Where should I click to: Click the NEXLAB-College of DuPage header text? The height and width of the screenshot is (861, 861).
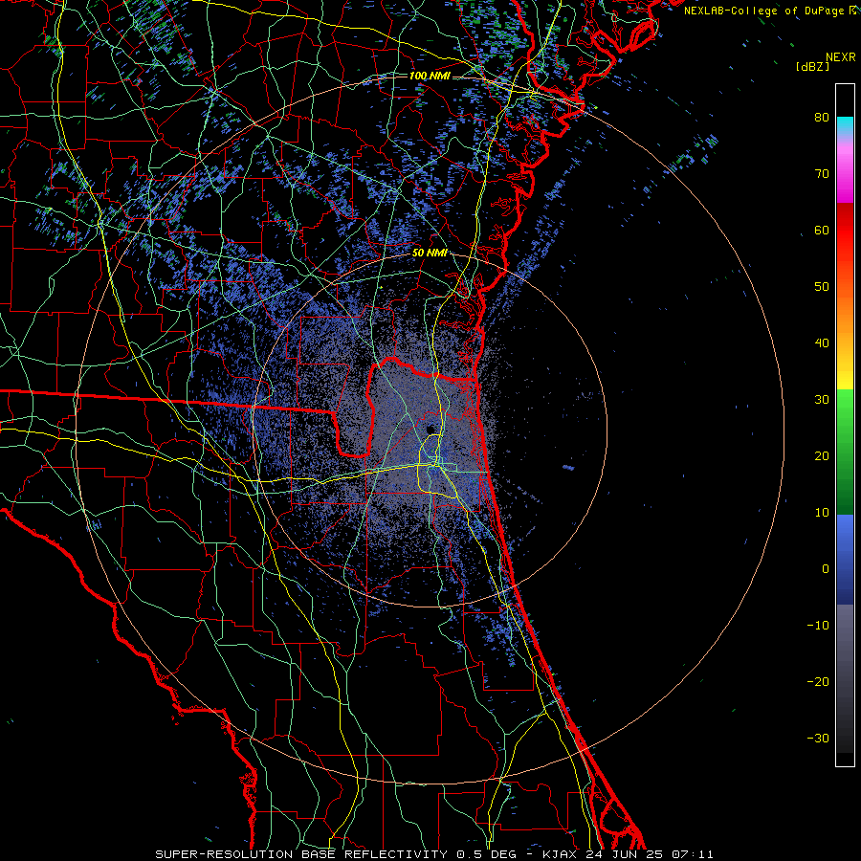tap(770, 11)
